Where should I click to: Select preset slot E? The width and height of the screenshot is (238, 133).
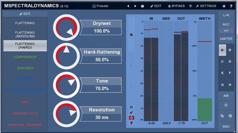click(222, 73)
